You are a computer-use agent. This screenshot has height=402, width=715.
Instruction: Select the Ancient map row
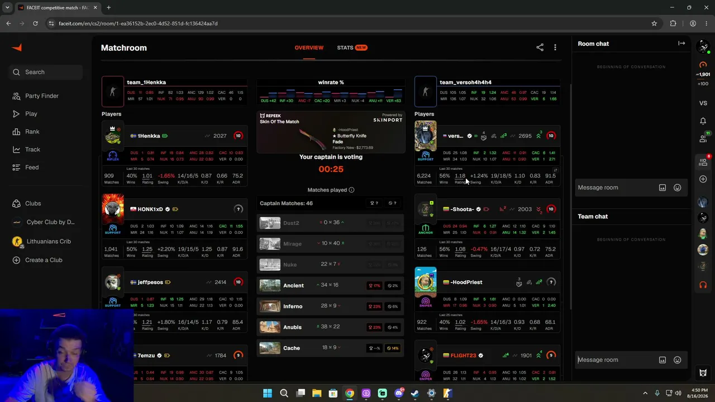[x=331, y=285]
